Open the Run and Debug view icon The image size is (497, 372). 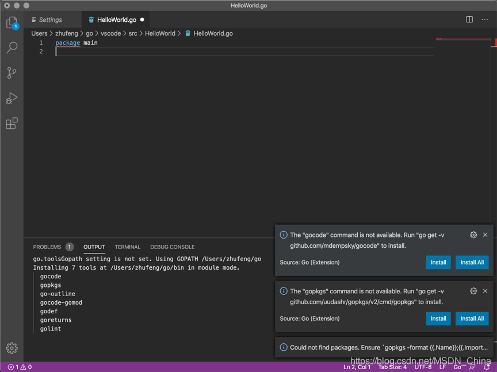(12, 98)
